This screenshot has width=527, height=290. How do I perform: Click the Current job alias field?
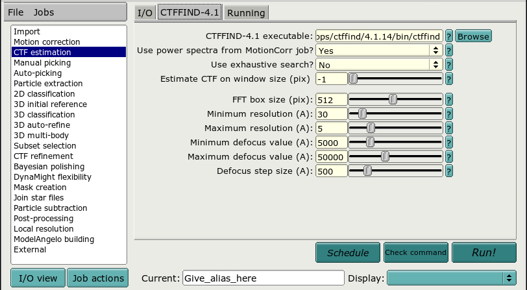pos(263,278)
